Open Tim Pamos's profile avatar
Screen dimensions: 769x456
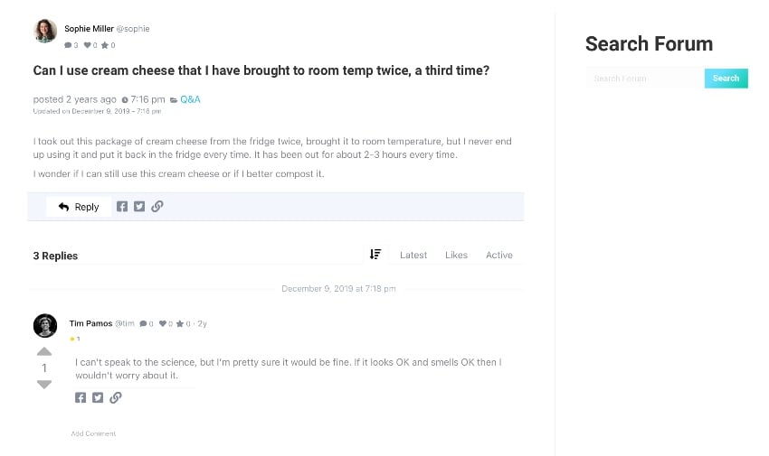(45, 325)
